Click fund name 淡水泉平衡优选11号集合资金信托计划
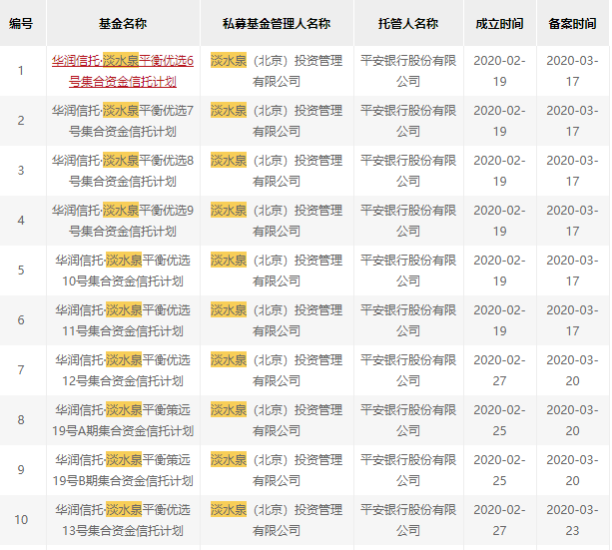Image resolution: width=612 pixels, height=550 pixels. (123, 320)
